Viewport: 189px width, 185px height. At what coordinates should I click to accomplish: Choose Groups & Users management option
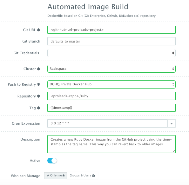tap(83, 175)
